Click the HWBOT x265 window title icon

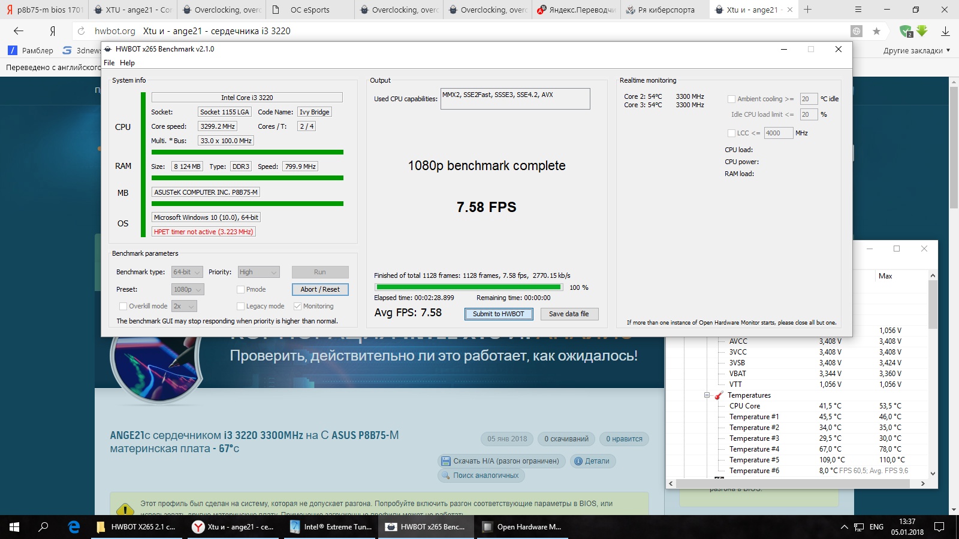tap(108, 49)
